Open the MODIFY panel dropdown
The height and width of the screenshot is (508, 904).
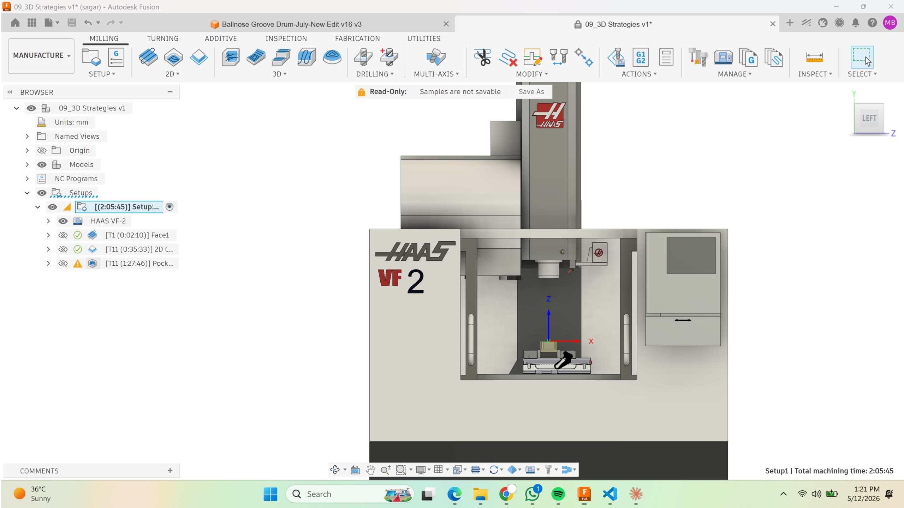532,74
